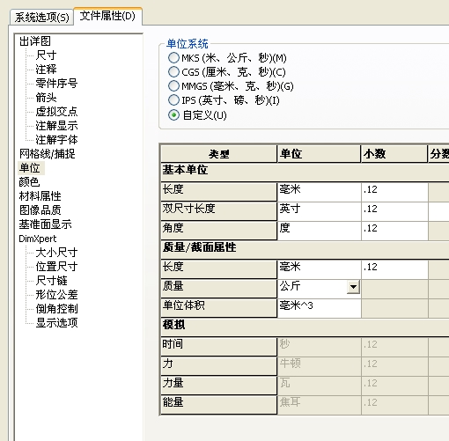
Task: Click the 质量 row label
Action: point(219,289)
